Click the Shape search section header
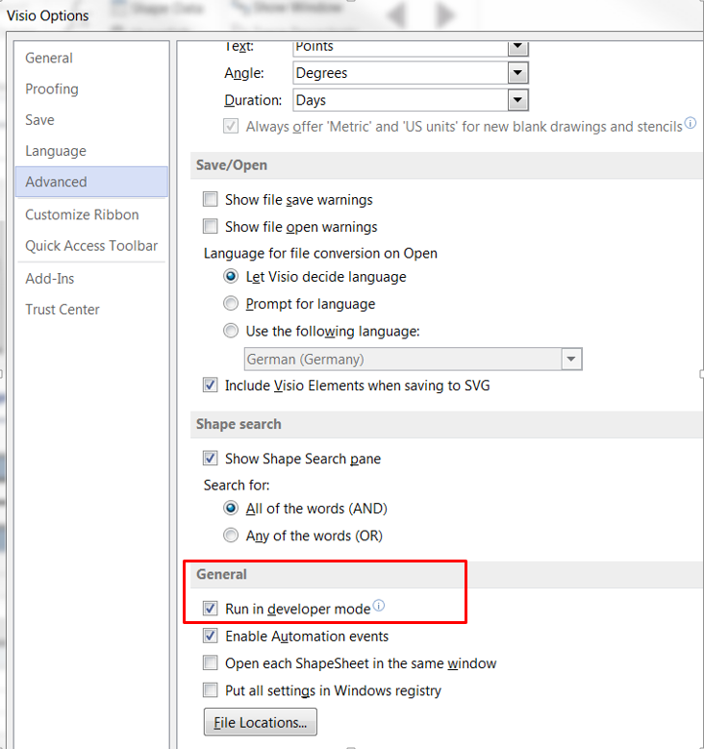The width and height of the screenshot is (704, 749). pyautogui.click(x=239, y=424)
